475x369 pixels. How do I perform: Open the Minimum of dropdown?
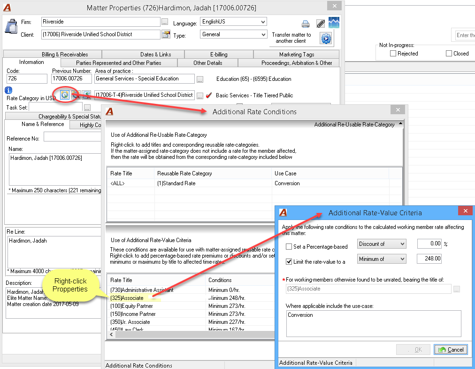pos(382,259)
